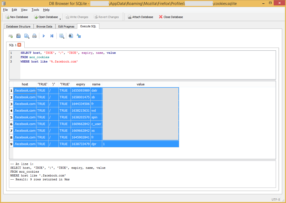Click the UTF-8 encoding status indicator
Image resolution: width=286 pixels, height=203 pixels.
coord(276,199)
